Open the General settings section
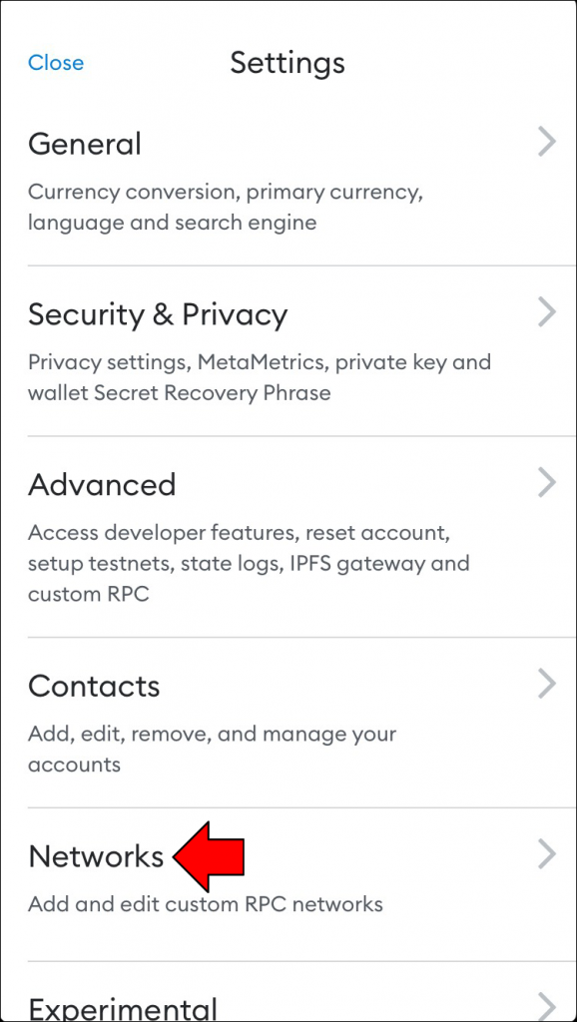 pyautogui.click(x=85, y=144)
